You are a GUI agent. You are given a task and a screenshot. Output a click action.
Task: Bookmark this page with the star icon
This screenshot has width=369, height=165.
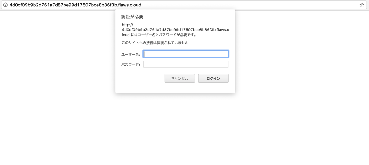coord(362,5)
